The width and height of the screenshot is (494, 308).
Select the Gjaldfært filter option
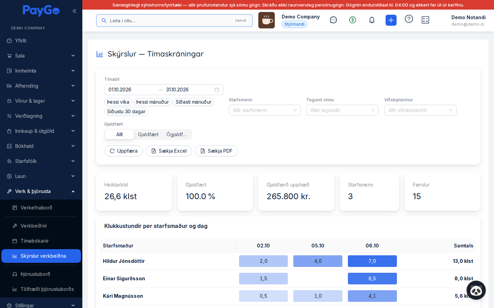148,134
